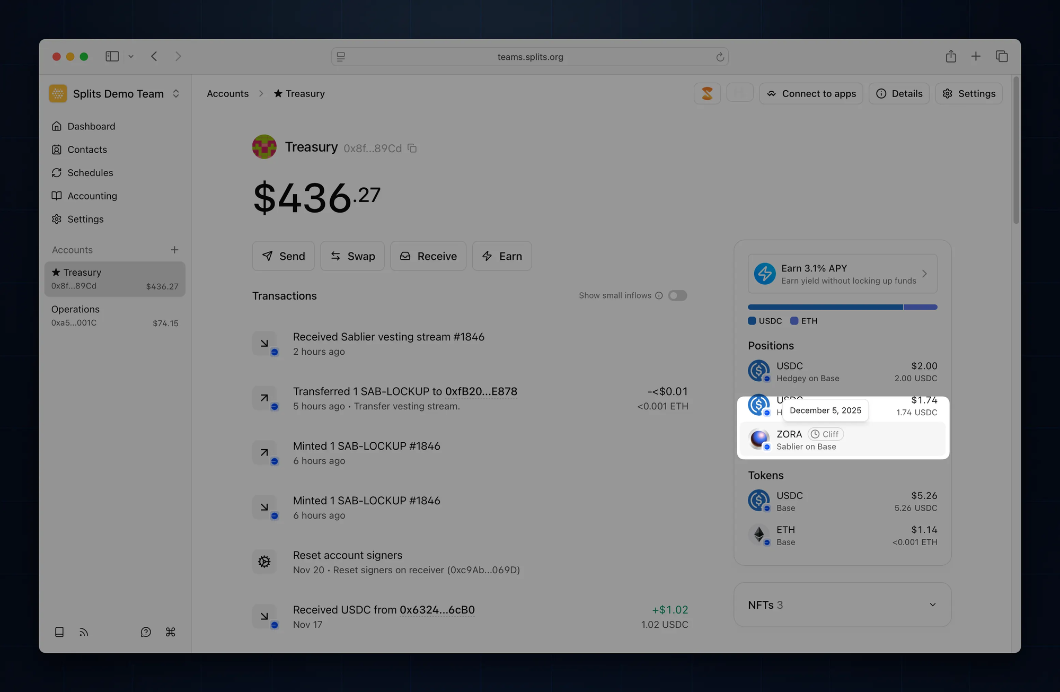Click the Sablier hourglass icon button
Viewport: 1060px width, 692px height.
[707, 93]
